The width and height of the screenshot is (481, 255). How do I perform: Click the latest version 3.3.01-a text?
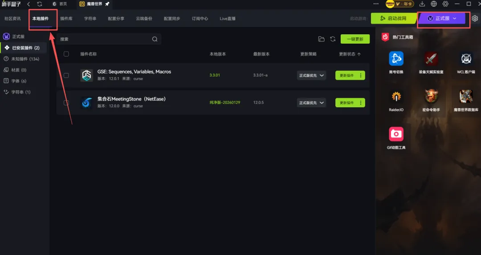click(260, 75)
